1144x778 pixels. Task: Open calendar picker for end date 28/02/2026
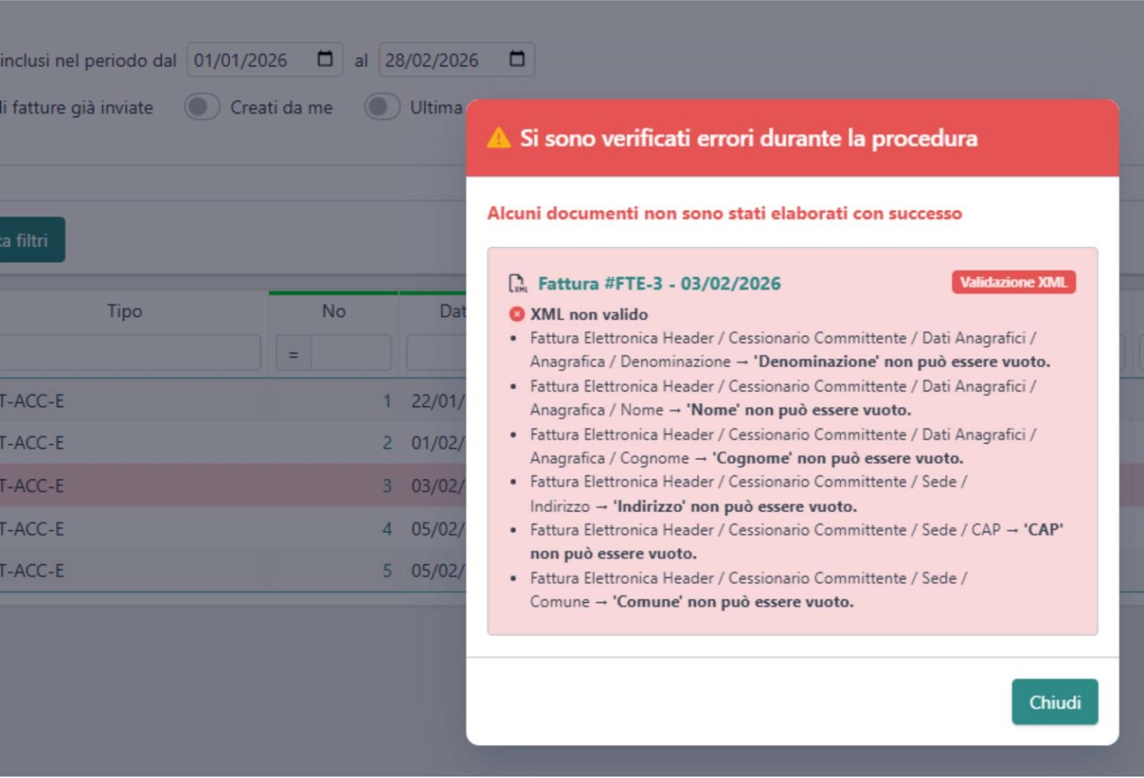pos(517,59)
